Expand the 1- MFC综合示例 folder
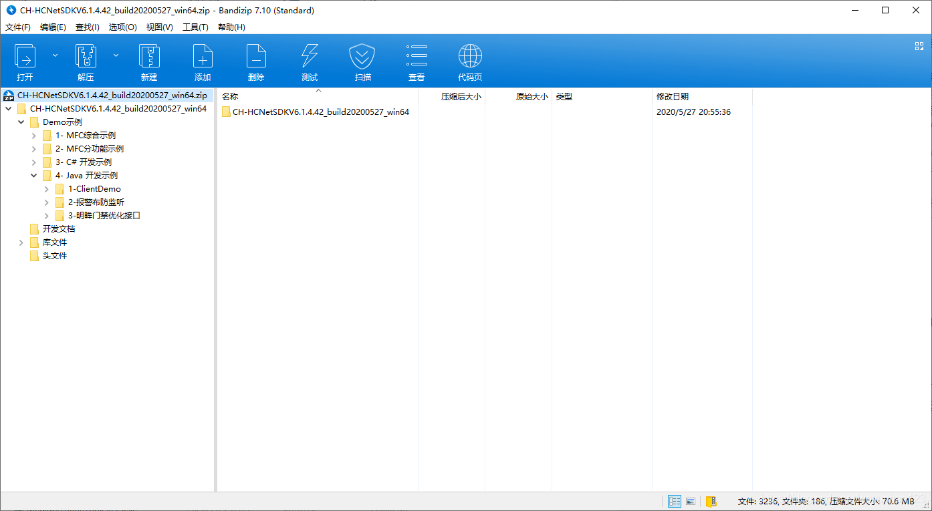The height and width of the screenshot is (511, 932). tap(34, 136)
